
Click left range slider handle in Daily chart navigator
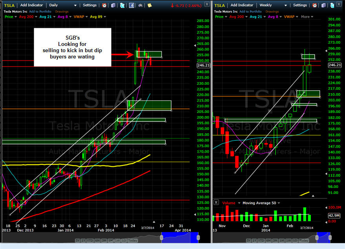[161, 237]
